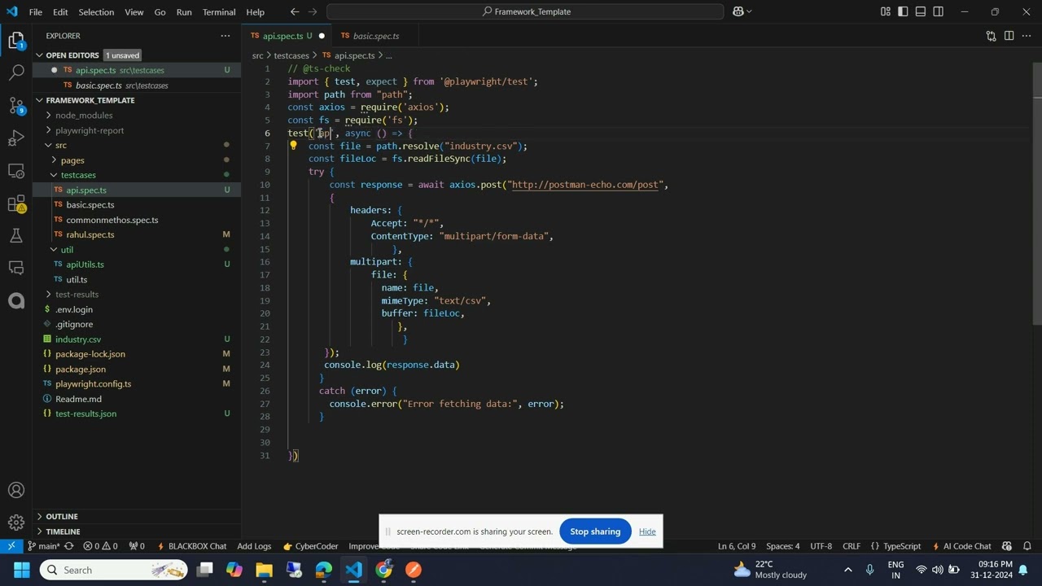Click Stop sharing button
1042x586 pixels.
click(x=595, y=531)
